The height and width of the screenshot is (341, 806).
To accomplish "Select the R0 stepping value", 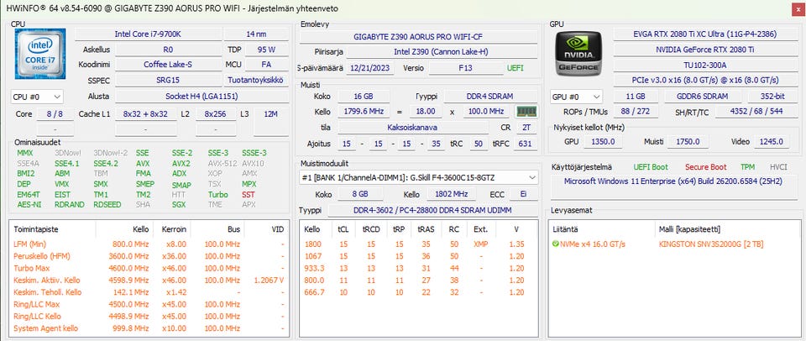I will [x=168, y=50].
